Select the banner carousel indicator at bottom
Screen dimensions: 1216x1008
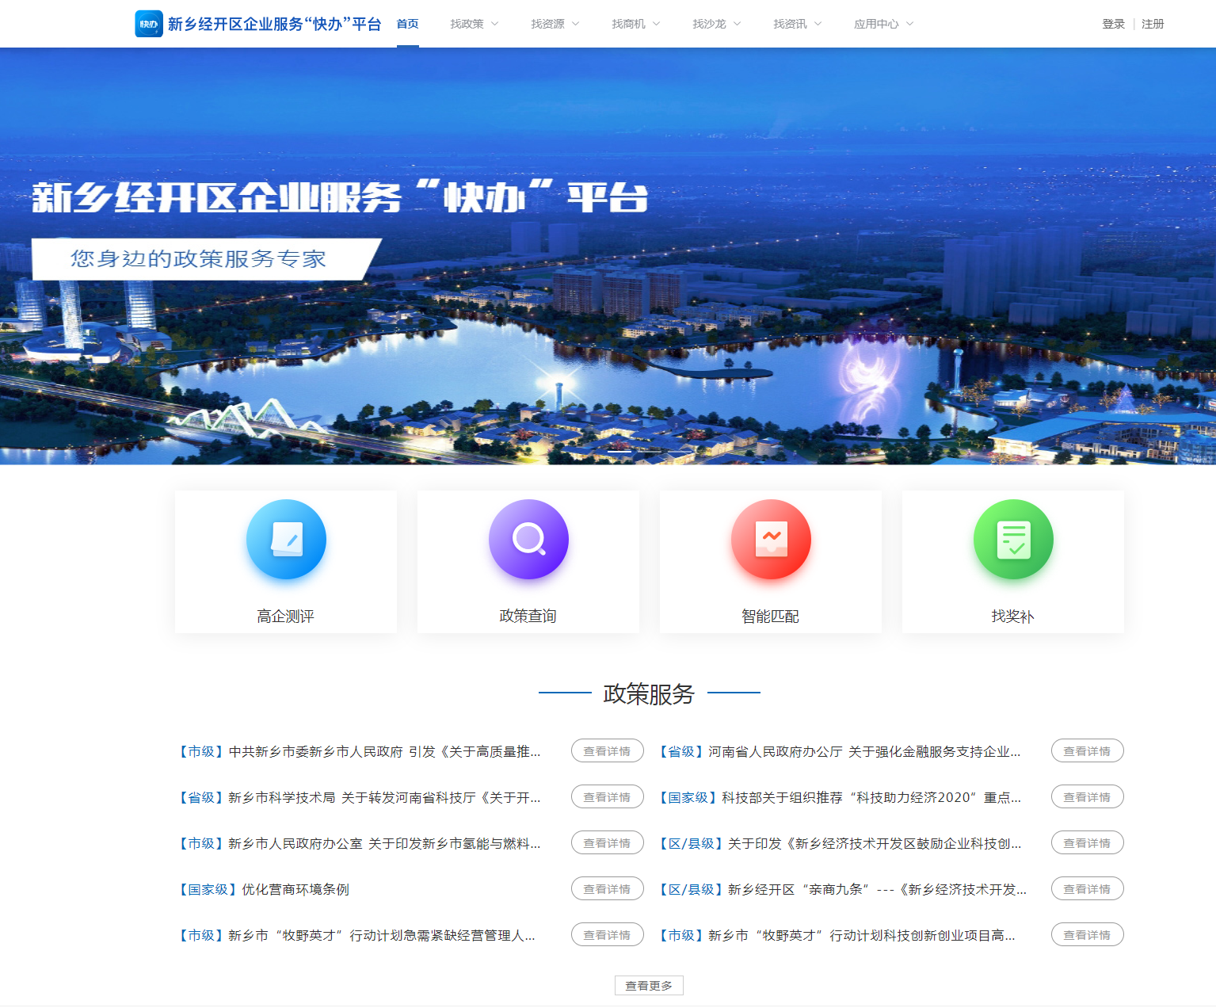click(619, 451)
